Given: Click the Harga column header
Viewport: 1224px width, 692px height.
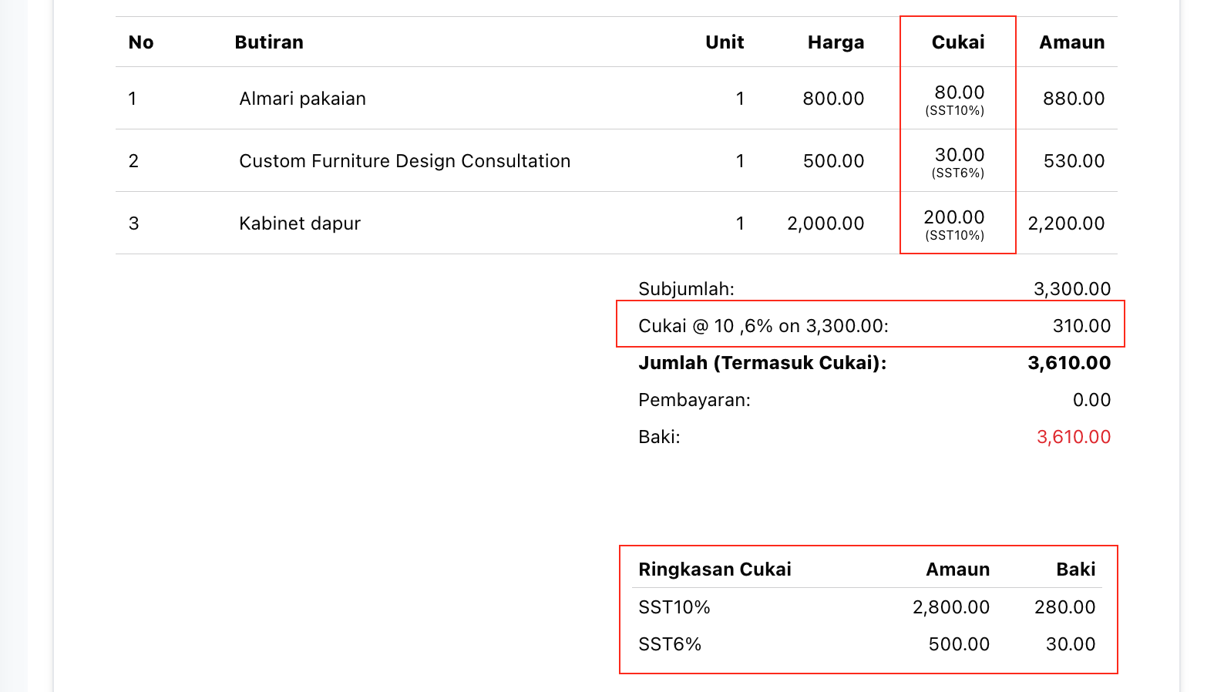Looking at the screenshot, I should tap(836, 42).
